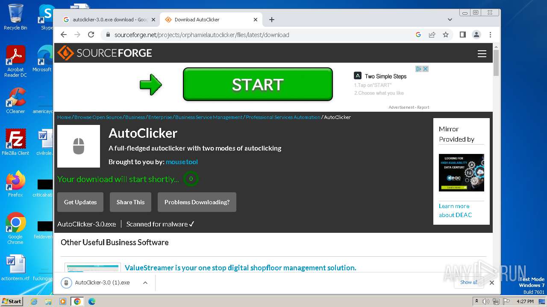The width and height of the screenshot is (547, 307).
Task: Click the ValueStreamer headline link
Action: tap(241, 268)
